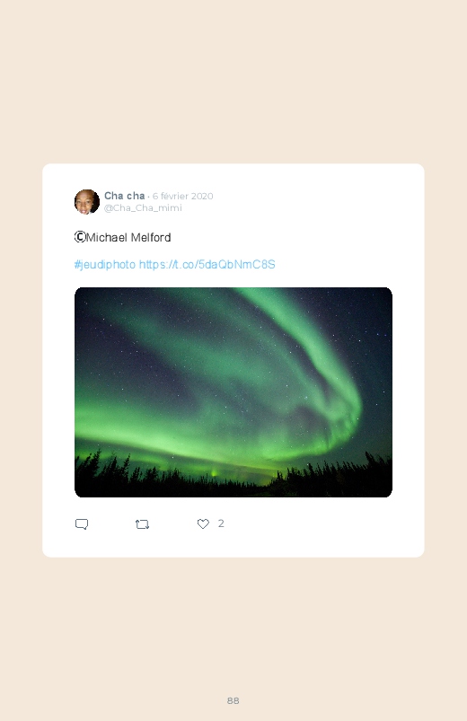This screenshot has width=467, height=721.
Task: Click the retweet arrows icon
Action: tap(142, 524)
